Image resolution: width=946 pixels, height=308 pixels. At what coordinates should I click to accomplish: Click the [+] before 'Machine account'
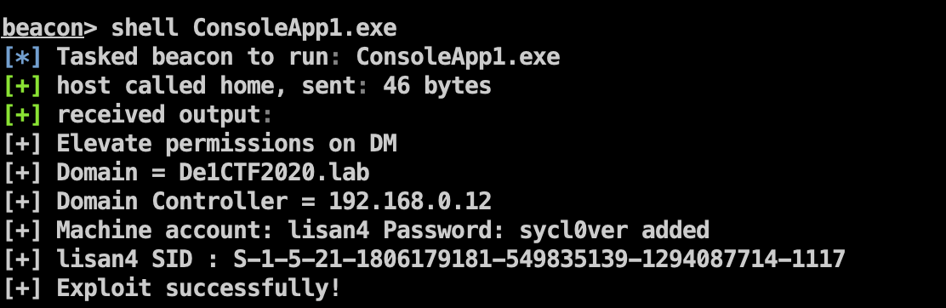coord(23,230)
